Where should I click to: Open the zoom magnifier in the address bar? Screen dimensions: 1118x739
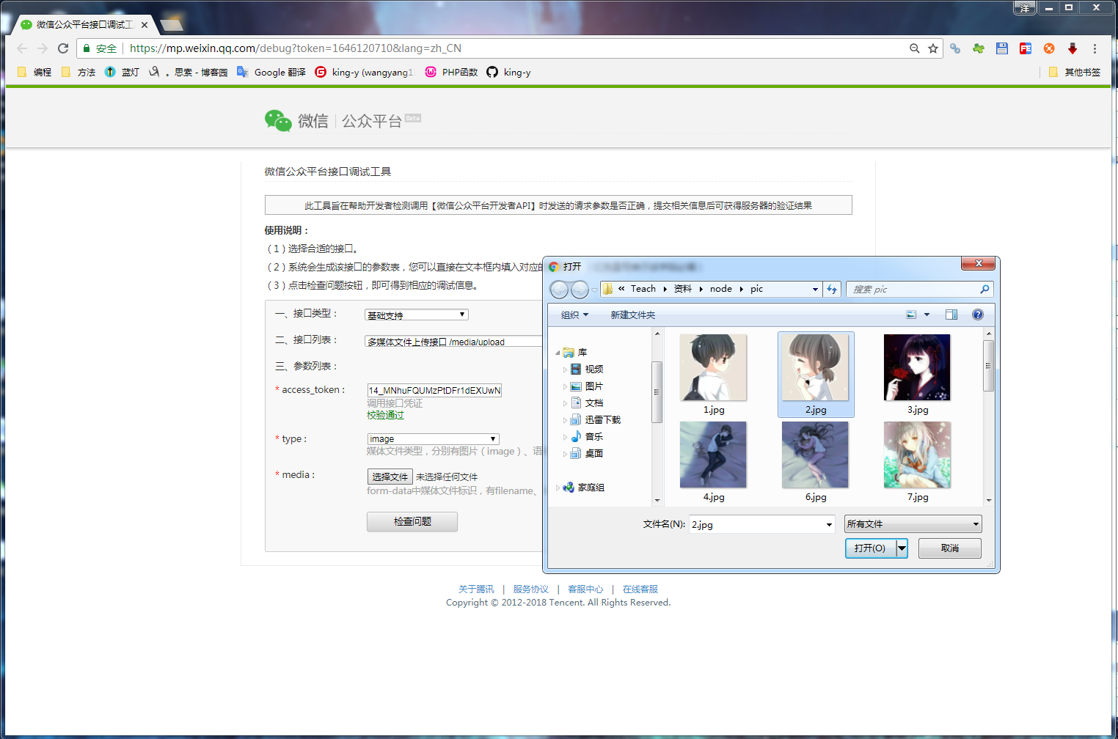tap(914, 48)
